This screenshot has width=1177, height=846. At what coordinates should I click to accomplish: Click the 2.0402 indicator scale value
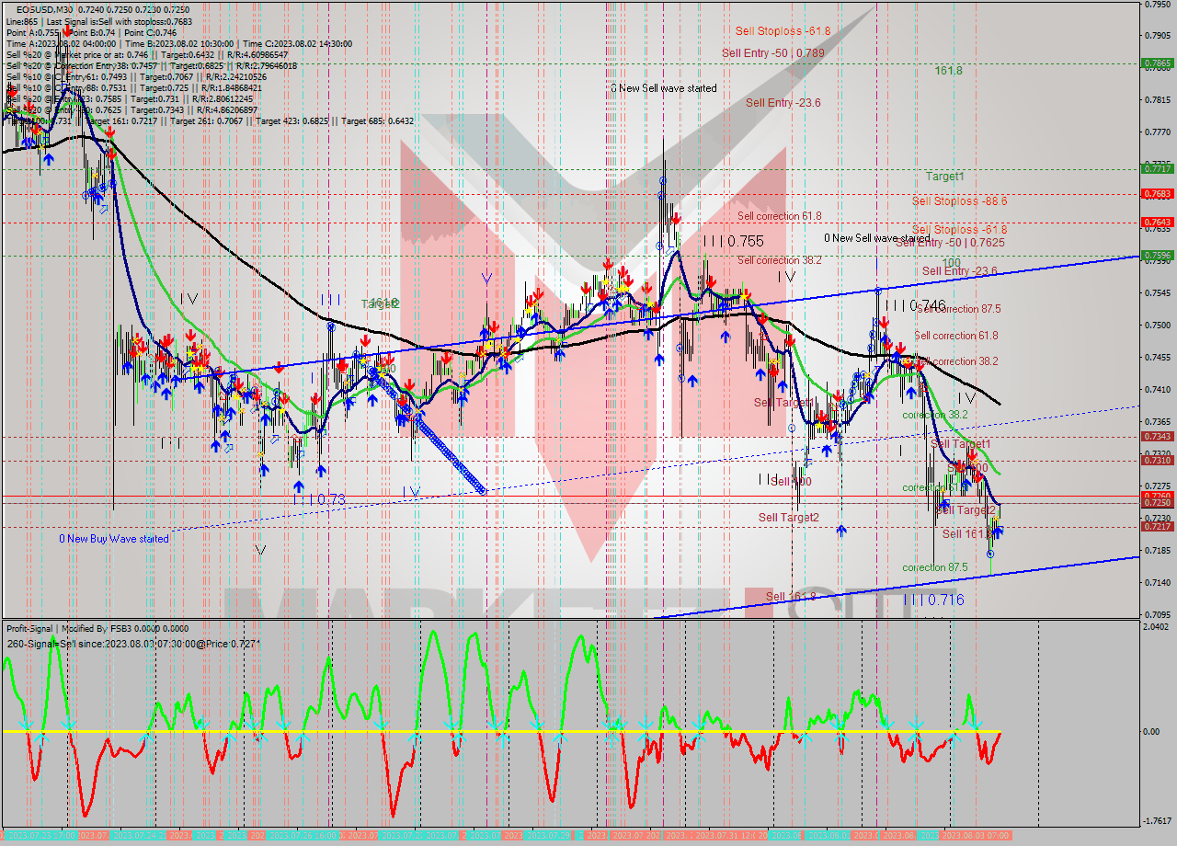tap(1158, 627)
